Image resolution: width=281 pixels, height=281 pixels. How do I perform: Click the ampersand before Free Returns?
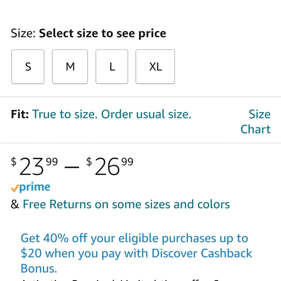[x=15, y=204]
